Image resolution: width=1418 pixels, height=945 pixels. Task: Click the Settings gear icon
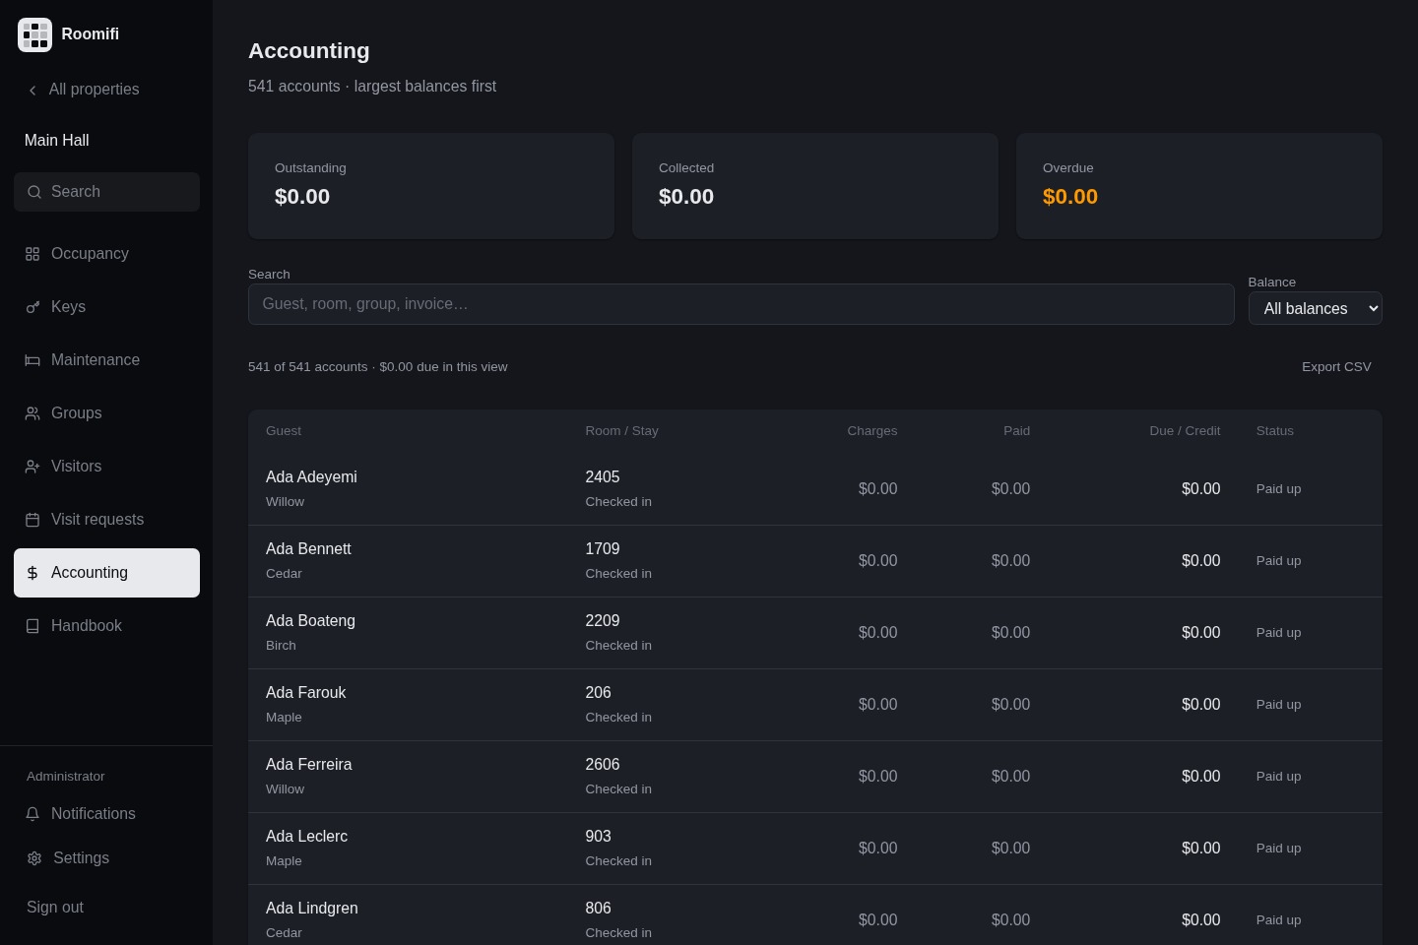[34, 858]
